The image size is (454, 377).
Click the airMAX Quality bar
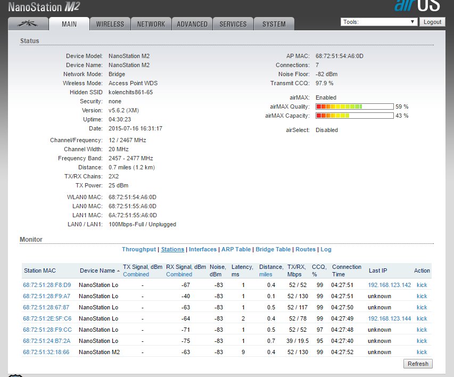pyautogui.click(x=354, y=106)
